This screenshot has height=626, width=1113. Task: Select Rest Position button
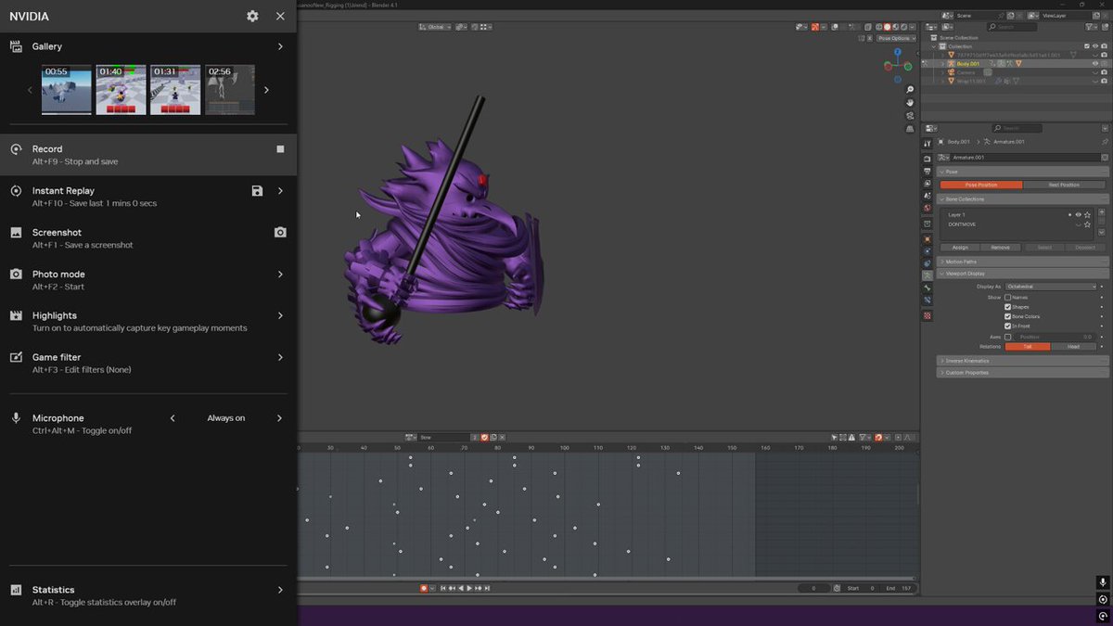(x=1064, y=185)
